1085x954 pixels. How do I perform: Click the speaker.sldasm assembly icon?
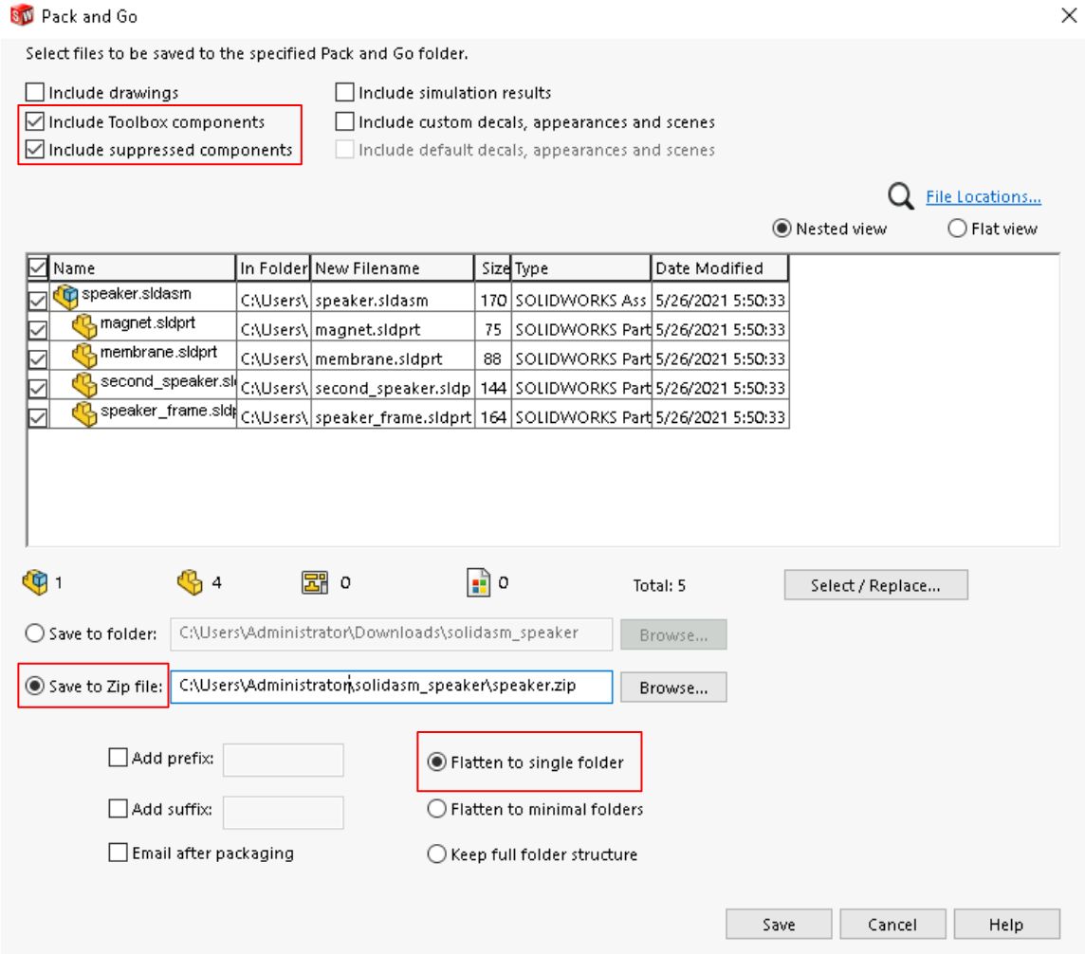tap(67, 298)
